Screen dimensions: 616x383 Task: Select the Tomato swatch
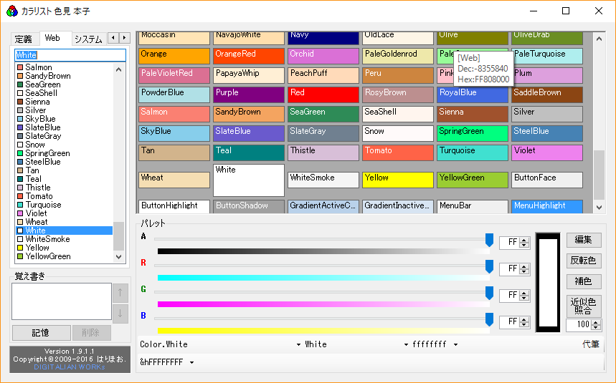[398, 153]
